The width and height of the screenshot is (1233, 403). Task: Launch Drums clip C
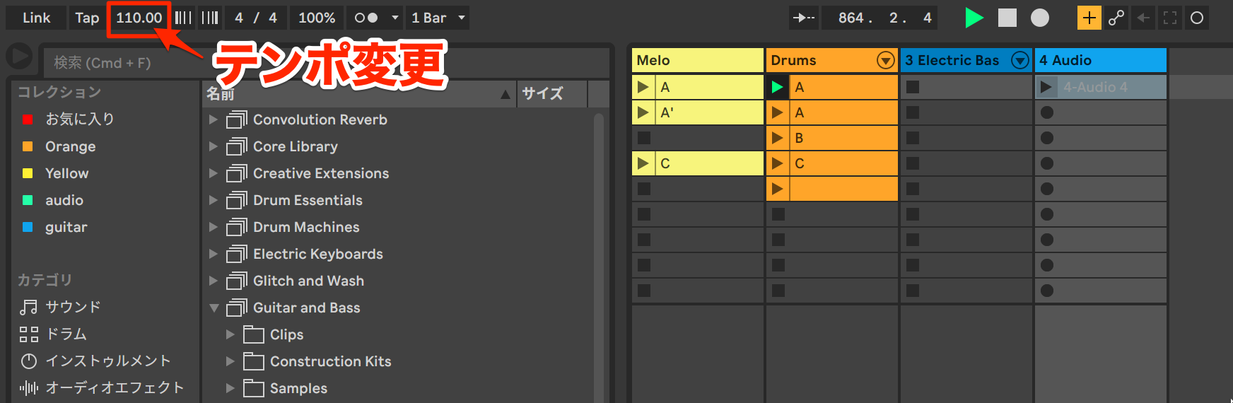(x=777, y=163)
